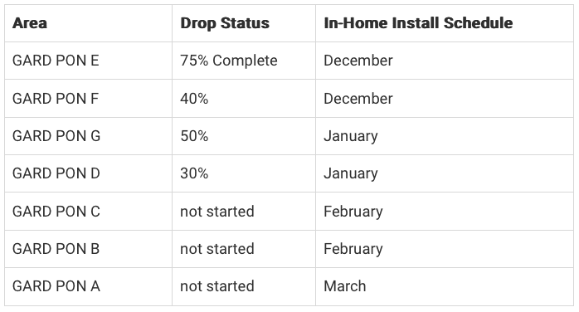Select the GARD PON A cell

coord(56,286)
